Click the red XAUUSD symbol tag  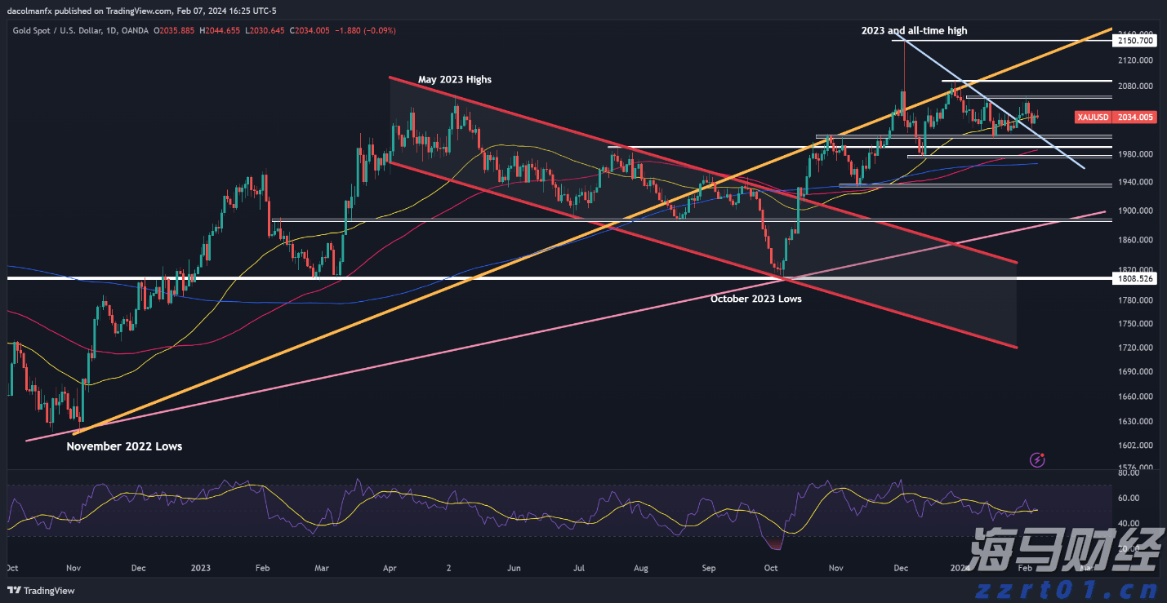pyautogui.click(x=1093, y=117)
